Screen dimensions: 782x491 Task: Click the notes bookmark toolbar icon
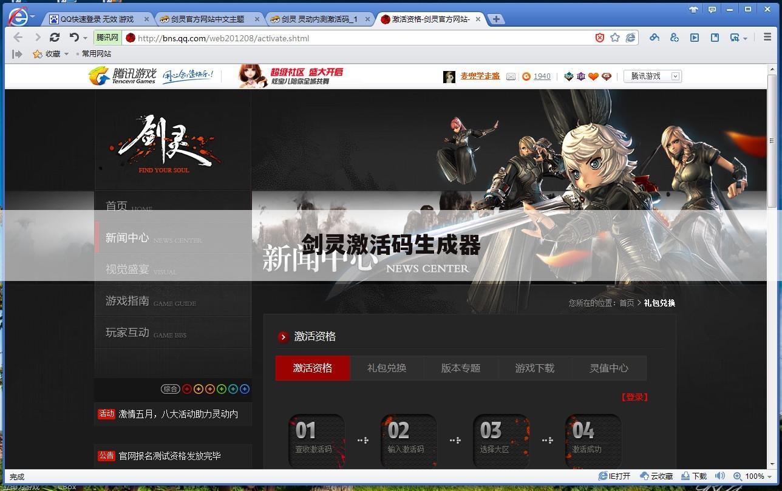click(x=715, y=38)
